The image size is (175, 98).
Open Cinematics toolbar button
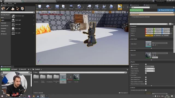pos(97,7)
